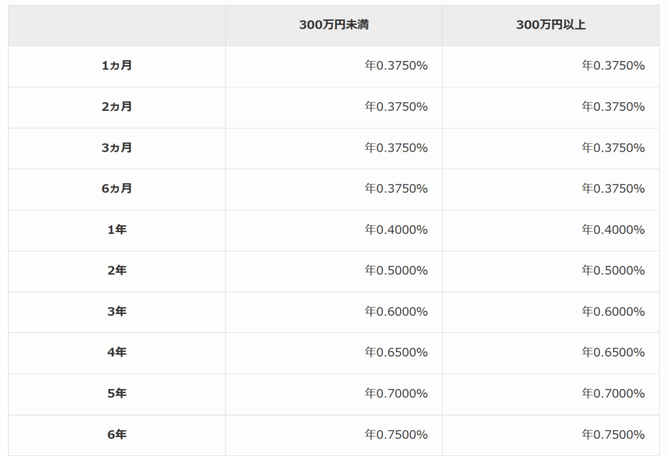
Task: Click 5年 rate under 300万円未満
Action: coord(396,393)
